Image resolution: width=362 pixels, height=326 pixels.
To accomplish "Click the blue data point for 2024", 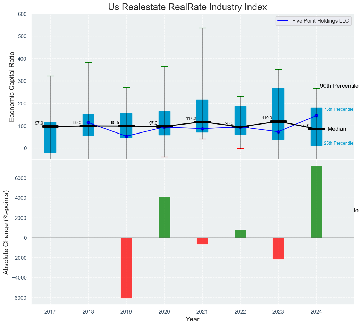I will point(316,115).
